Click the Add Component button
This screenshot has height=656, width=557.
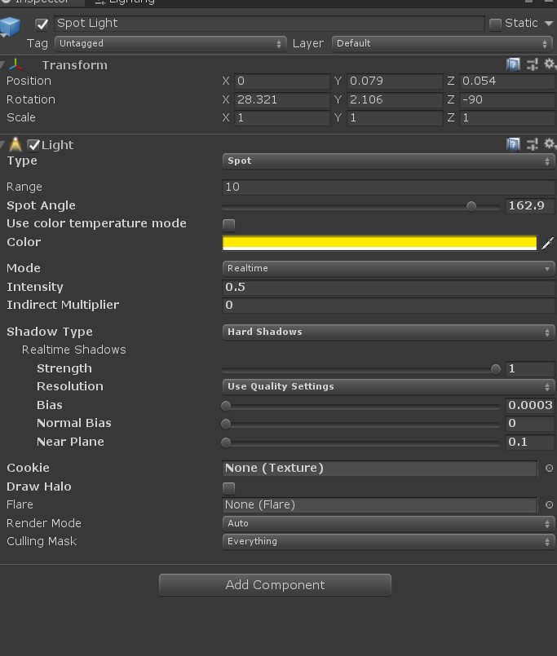coord(276,584)
